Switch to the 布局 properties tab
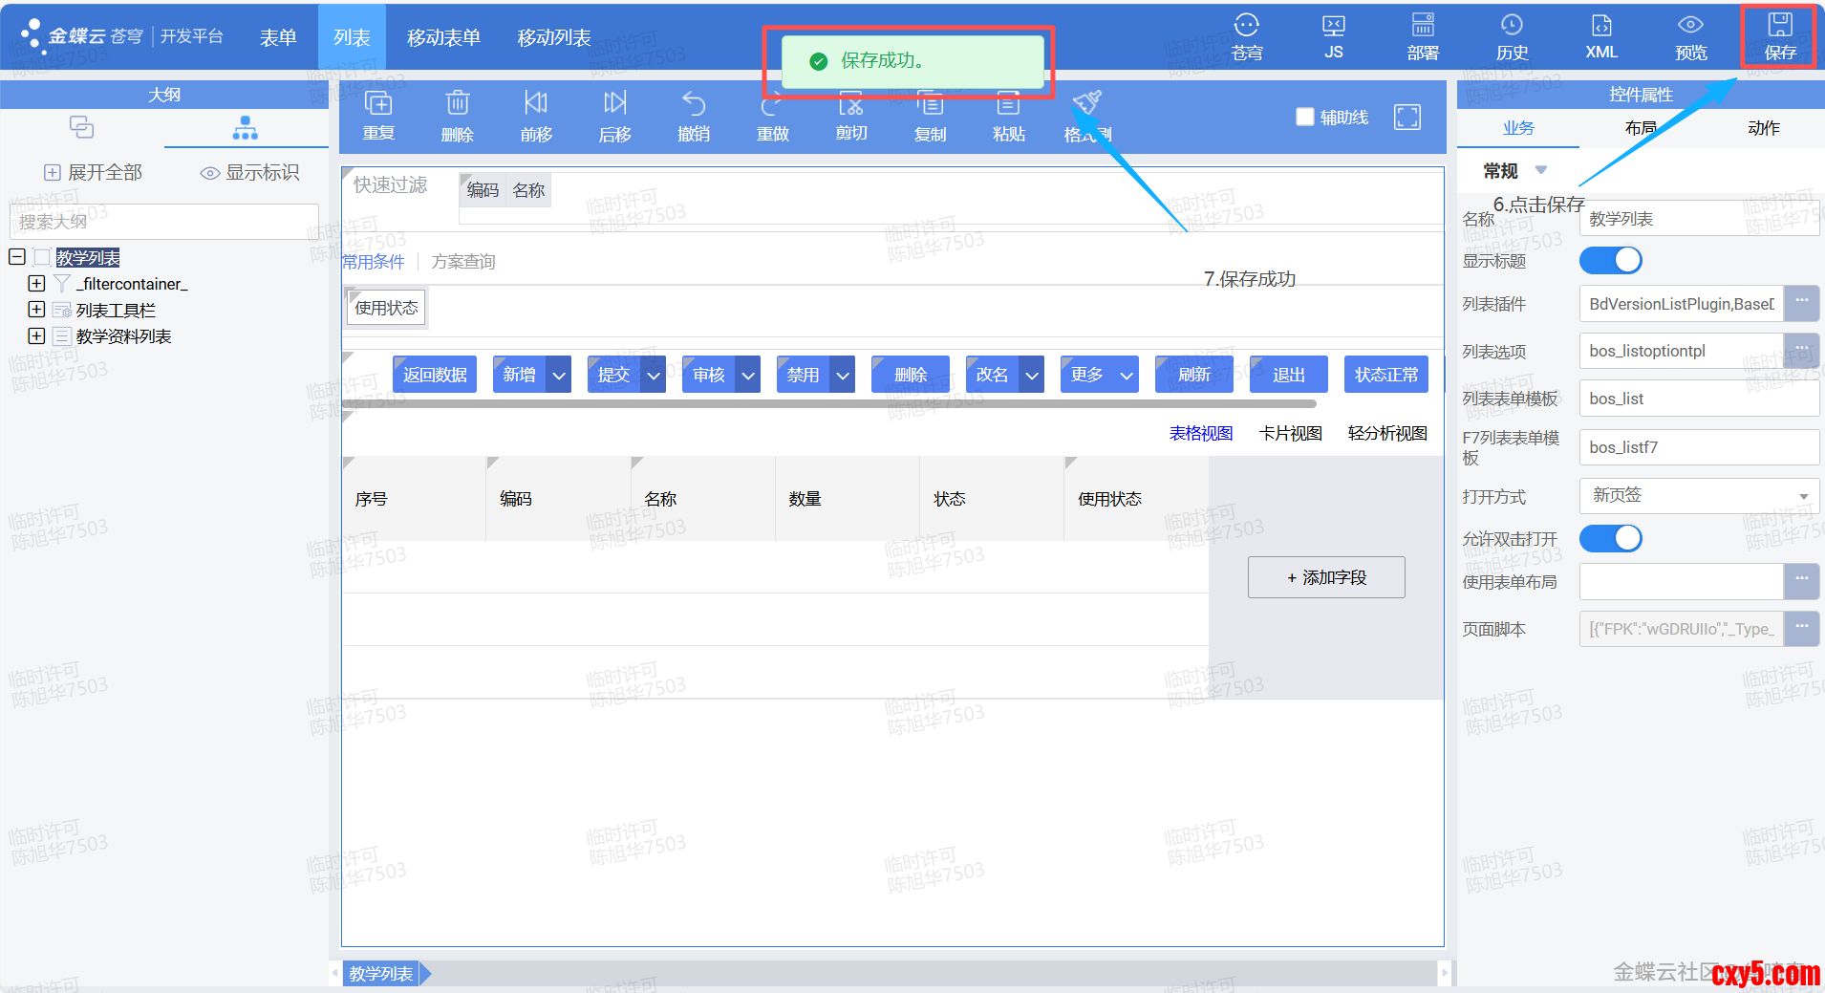The width and height of the screenshot is (1825, 993). click(x=1640, y=128)
